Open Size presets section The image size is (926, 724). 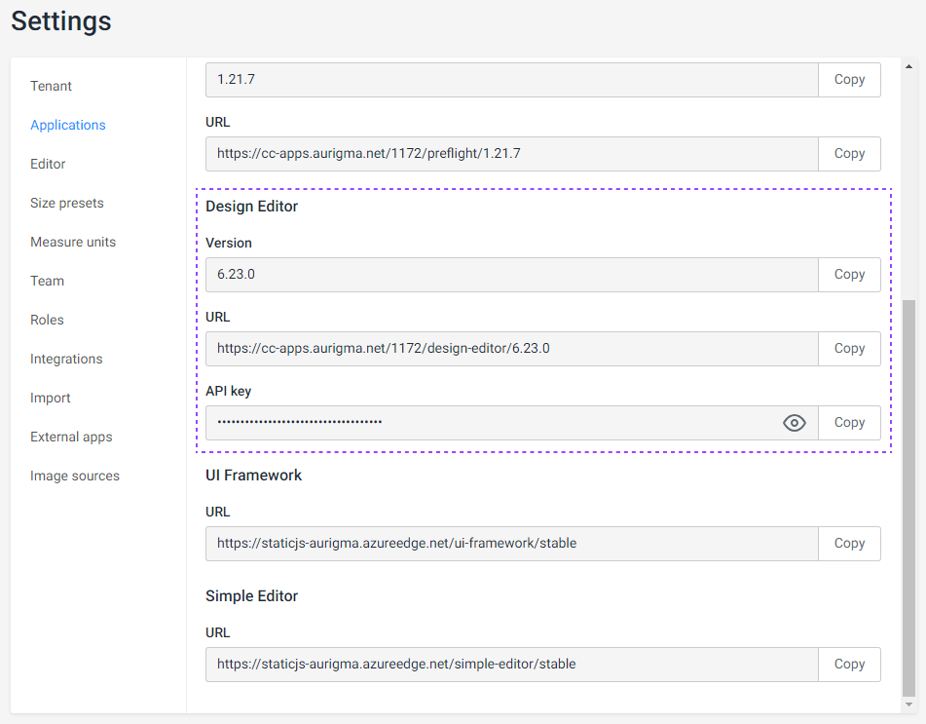(x=67, y=203)
